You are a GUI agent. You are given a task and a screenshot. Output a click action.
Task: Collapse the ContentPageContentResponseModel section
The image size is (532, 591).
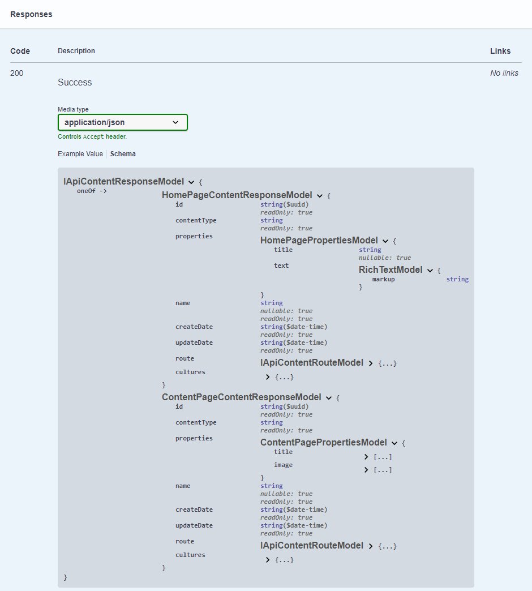[329, 398]
